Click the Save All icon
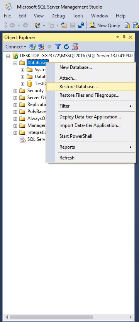139x322 pixels. tap(81, 25)
